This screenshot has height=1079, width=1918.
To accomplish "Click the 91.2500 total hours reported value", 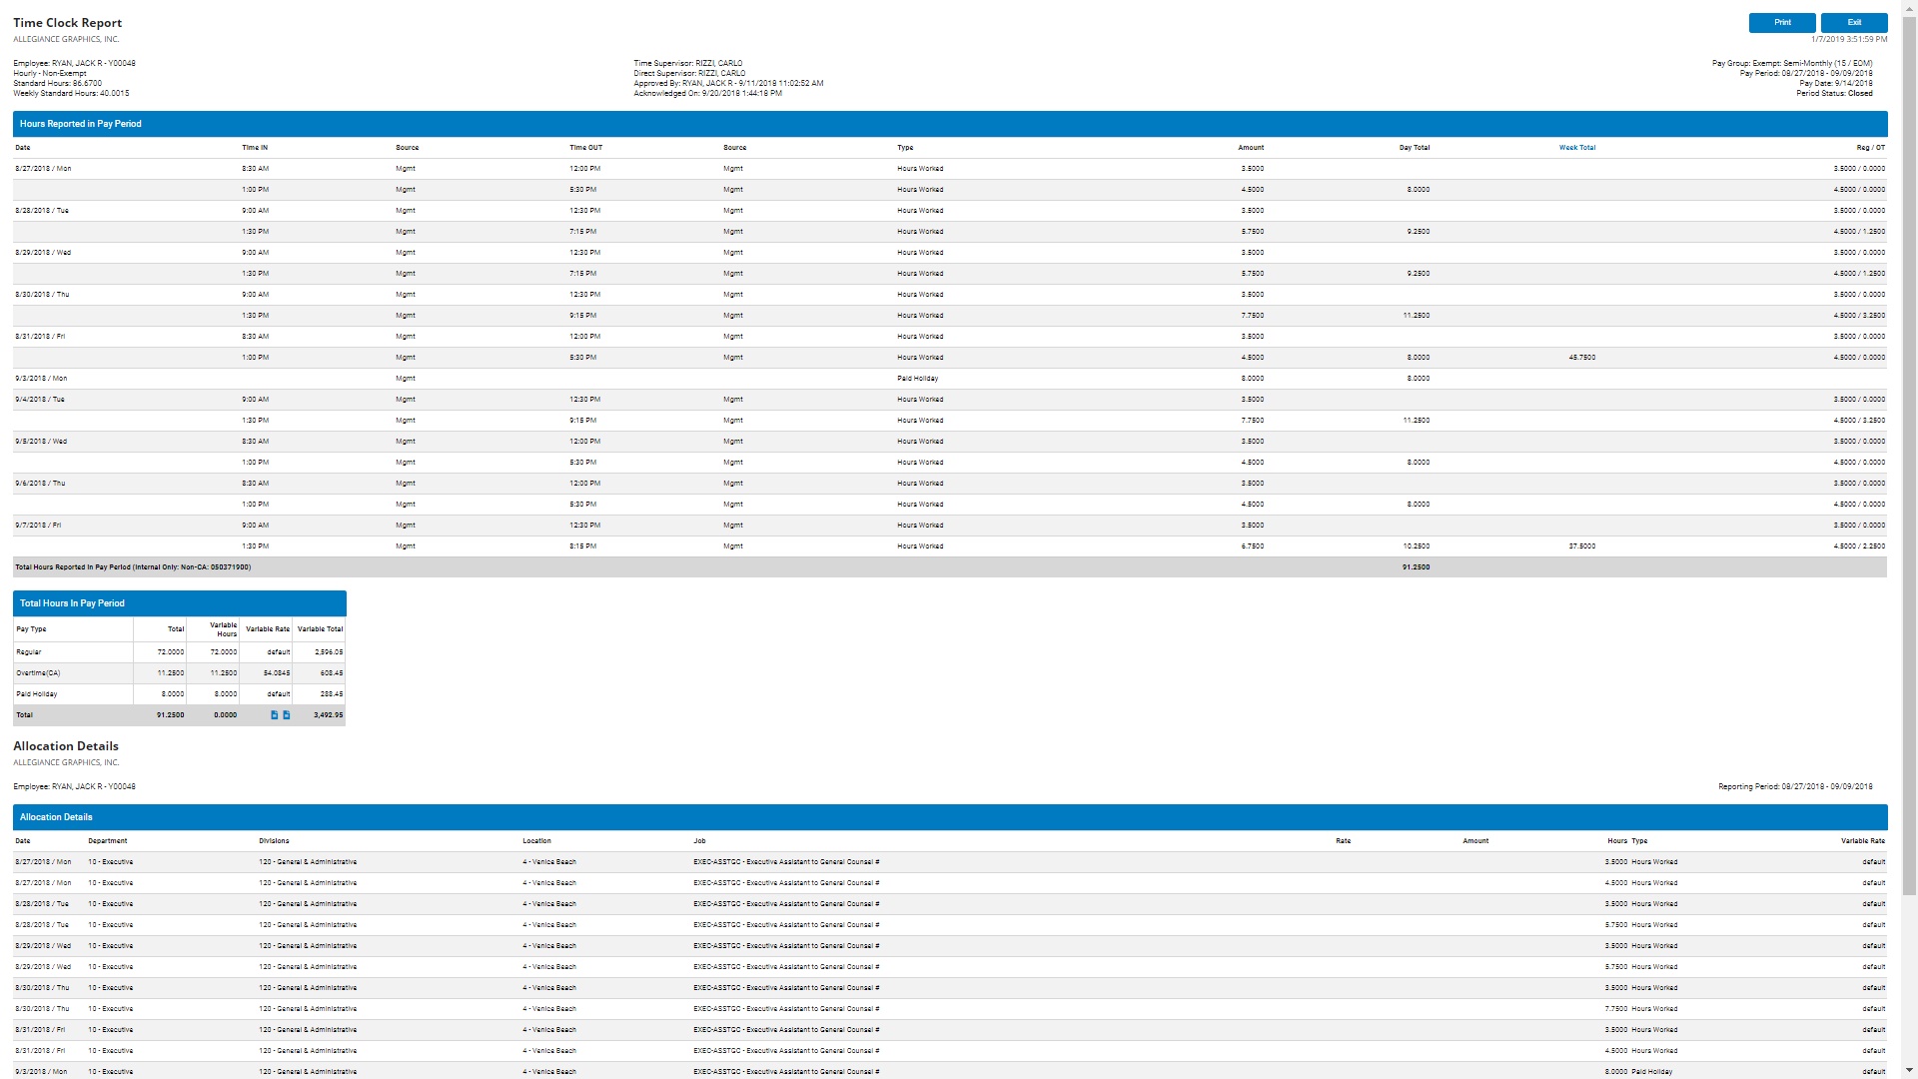I will [1416, 567].
